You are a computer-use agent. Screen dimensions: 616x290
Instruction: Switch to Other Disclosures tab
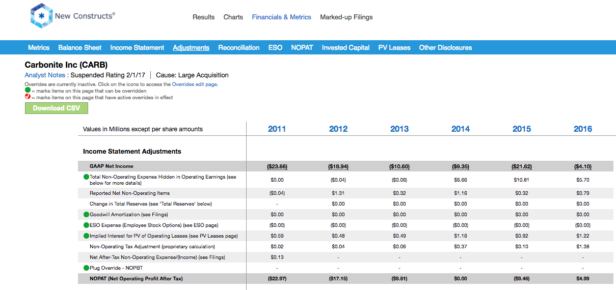click(x=446, y=47)
